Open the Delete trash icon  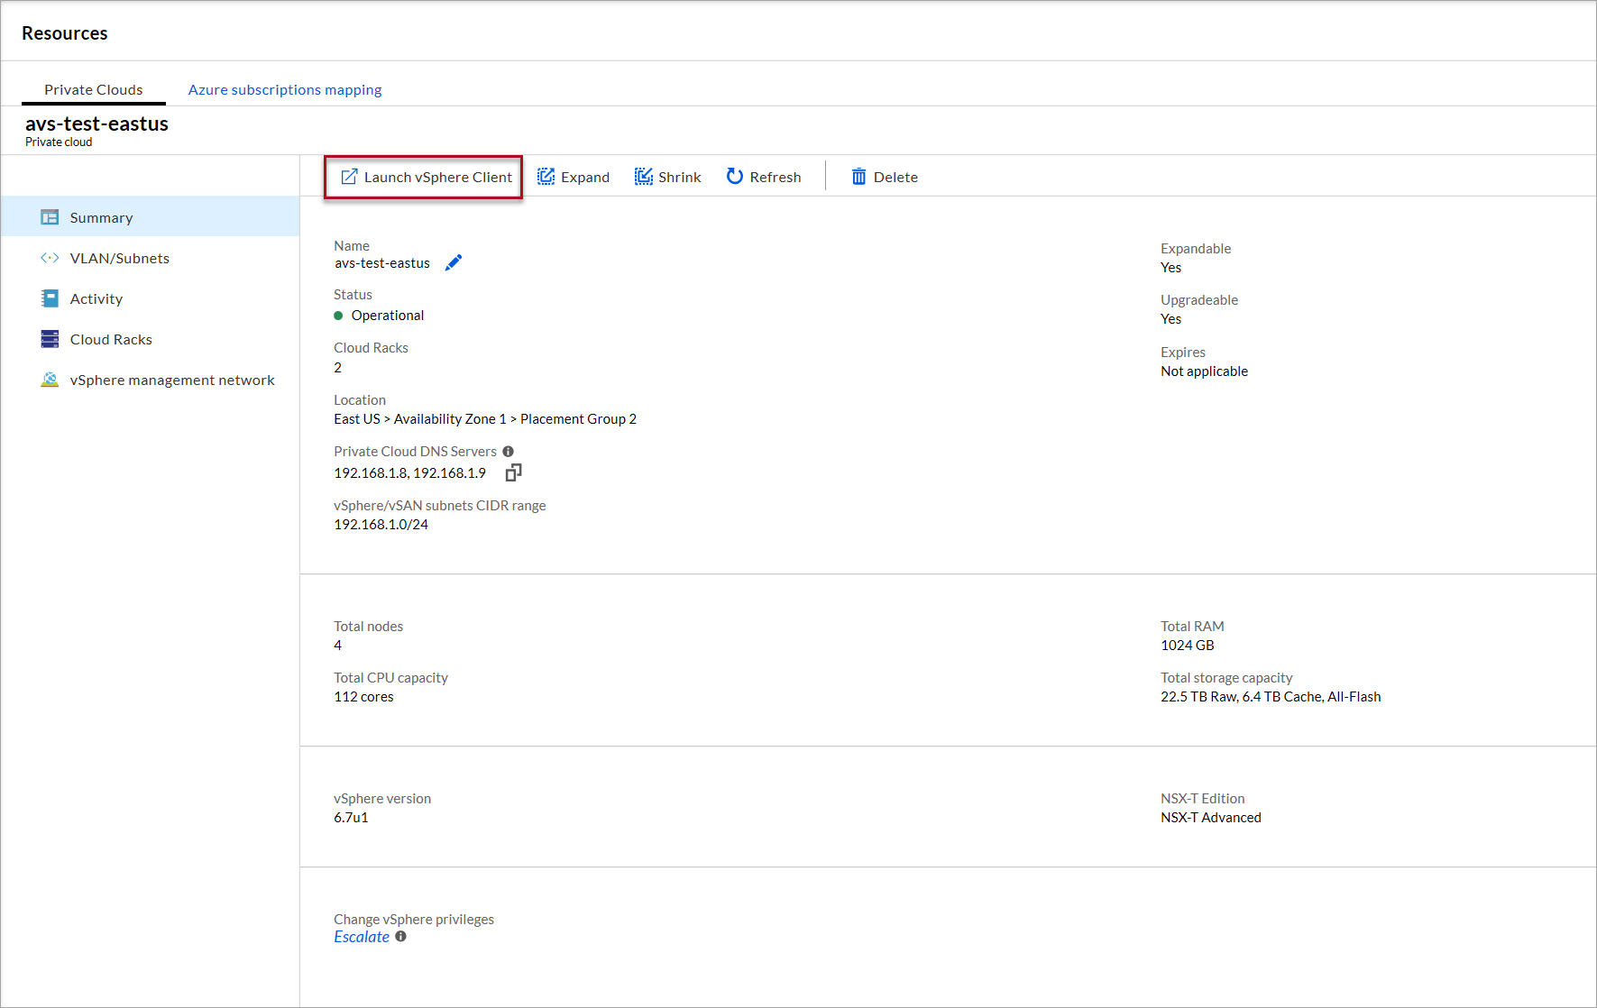[x=858, y=177]
